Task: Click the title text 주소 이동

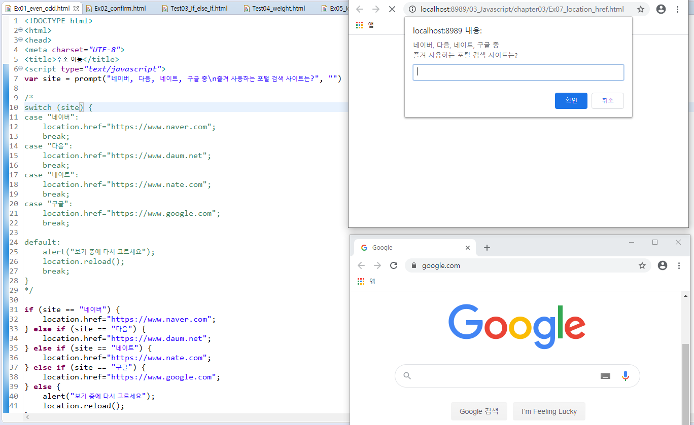Action: point(70,59)
